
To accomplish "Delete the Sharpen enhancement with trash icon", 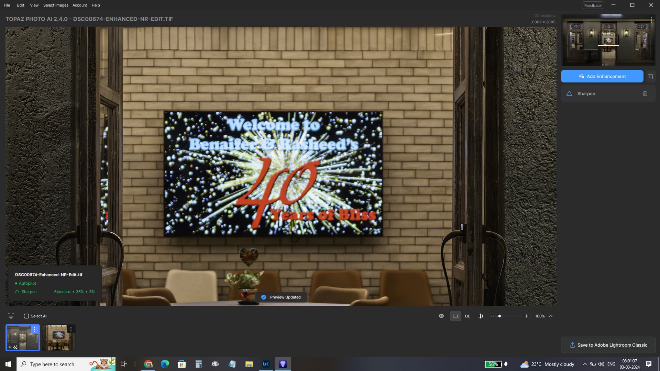I will tap(645, 93).
